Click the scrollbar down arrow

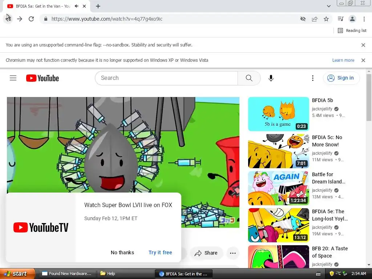(x=369, y=265)
